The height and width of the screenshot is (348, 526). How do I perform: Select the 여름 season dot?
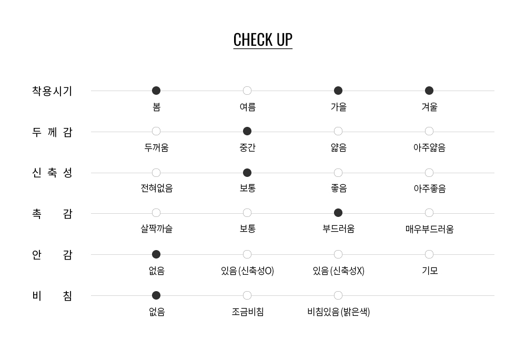point(247,91)
